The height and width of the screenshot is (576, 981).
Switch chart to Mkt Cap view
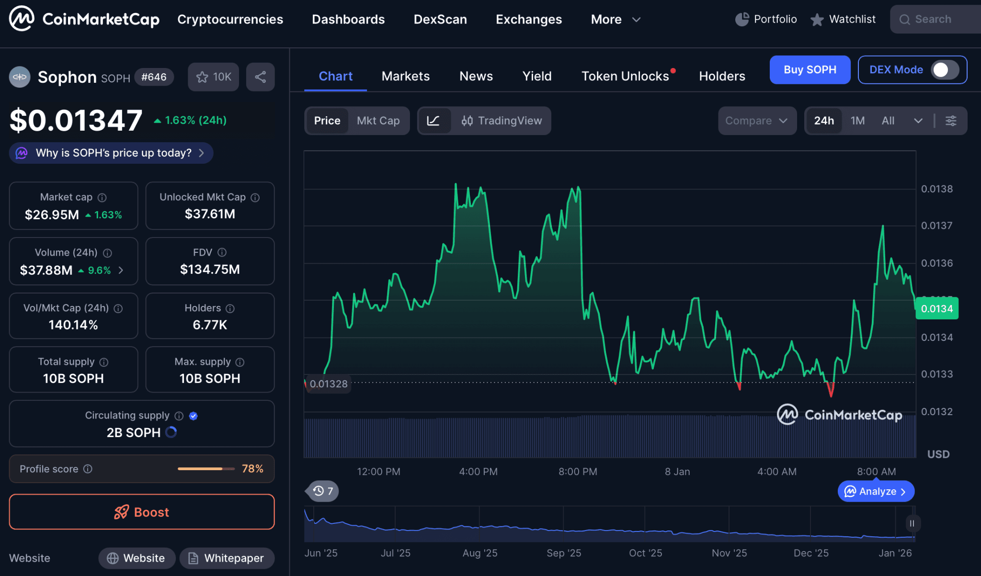(378, 121)
